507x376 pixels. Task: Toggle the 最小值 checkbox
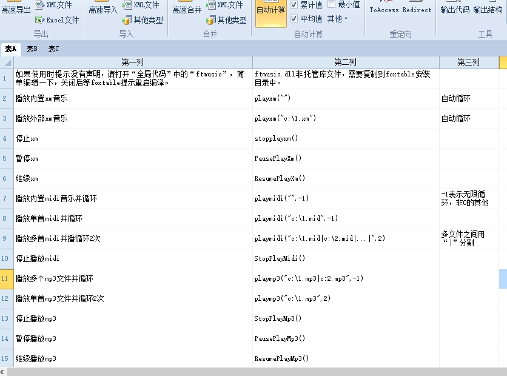[331, 4]
